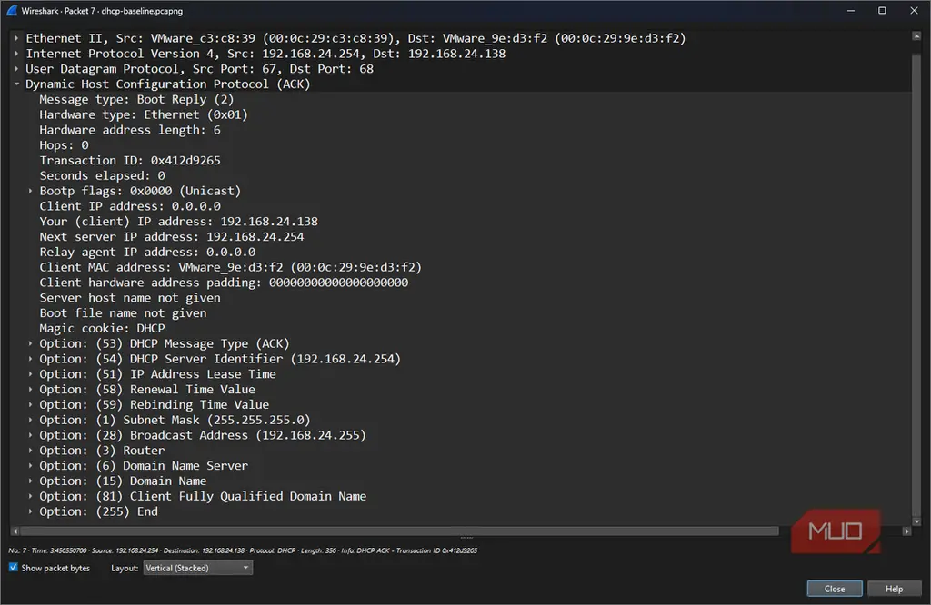Viewport: 931px width, 605px height.
Task: Expand Option 59 Rebinding Time Value
Action: (x=30, y=404)
